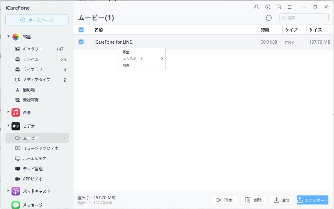The height and width of the screenshot is (209, 334).
Task: Select ムービー in the sidebar
Action: tap(37, 138)
